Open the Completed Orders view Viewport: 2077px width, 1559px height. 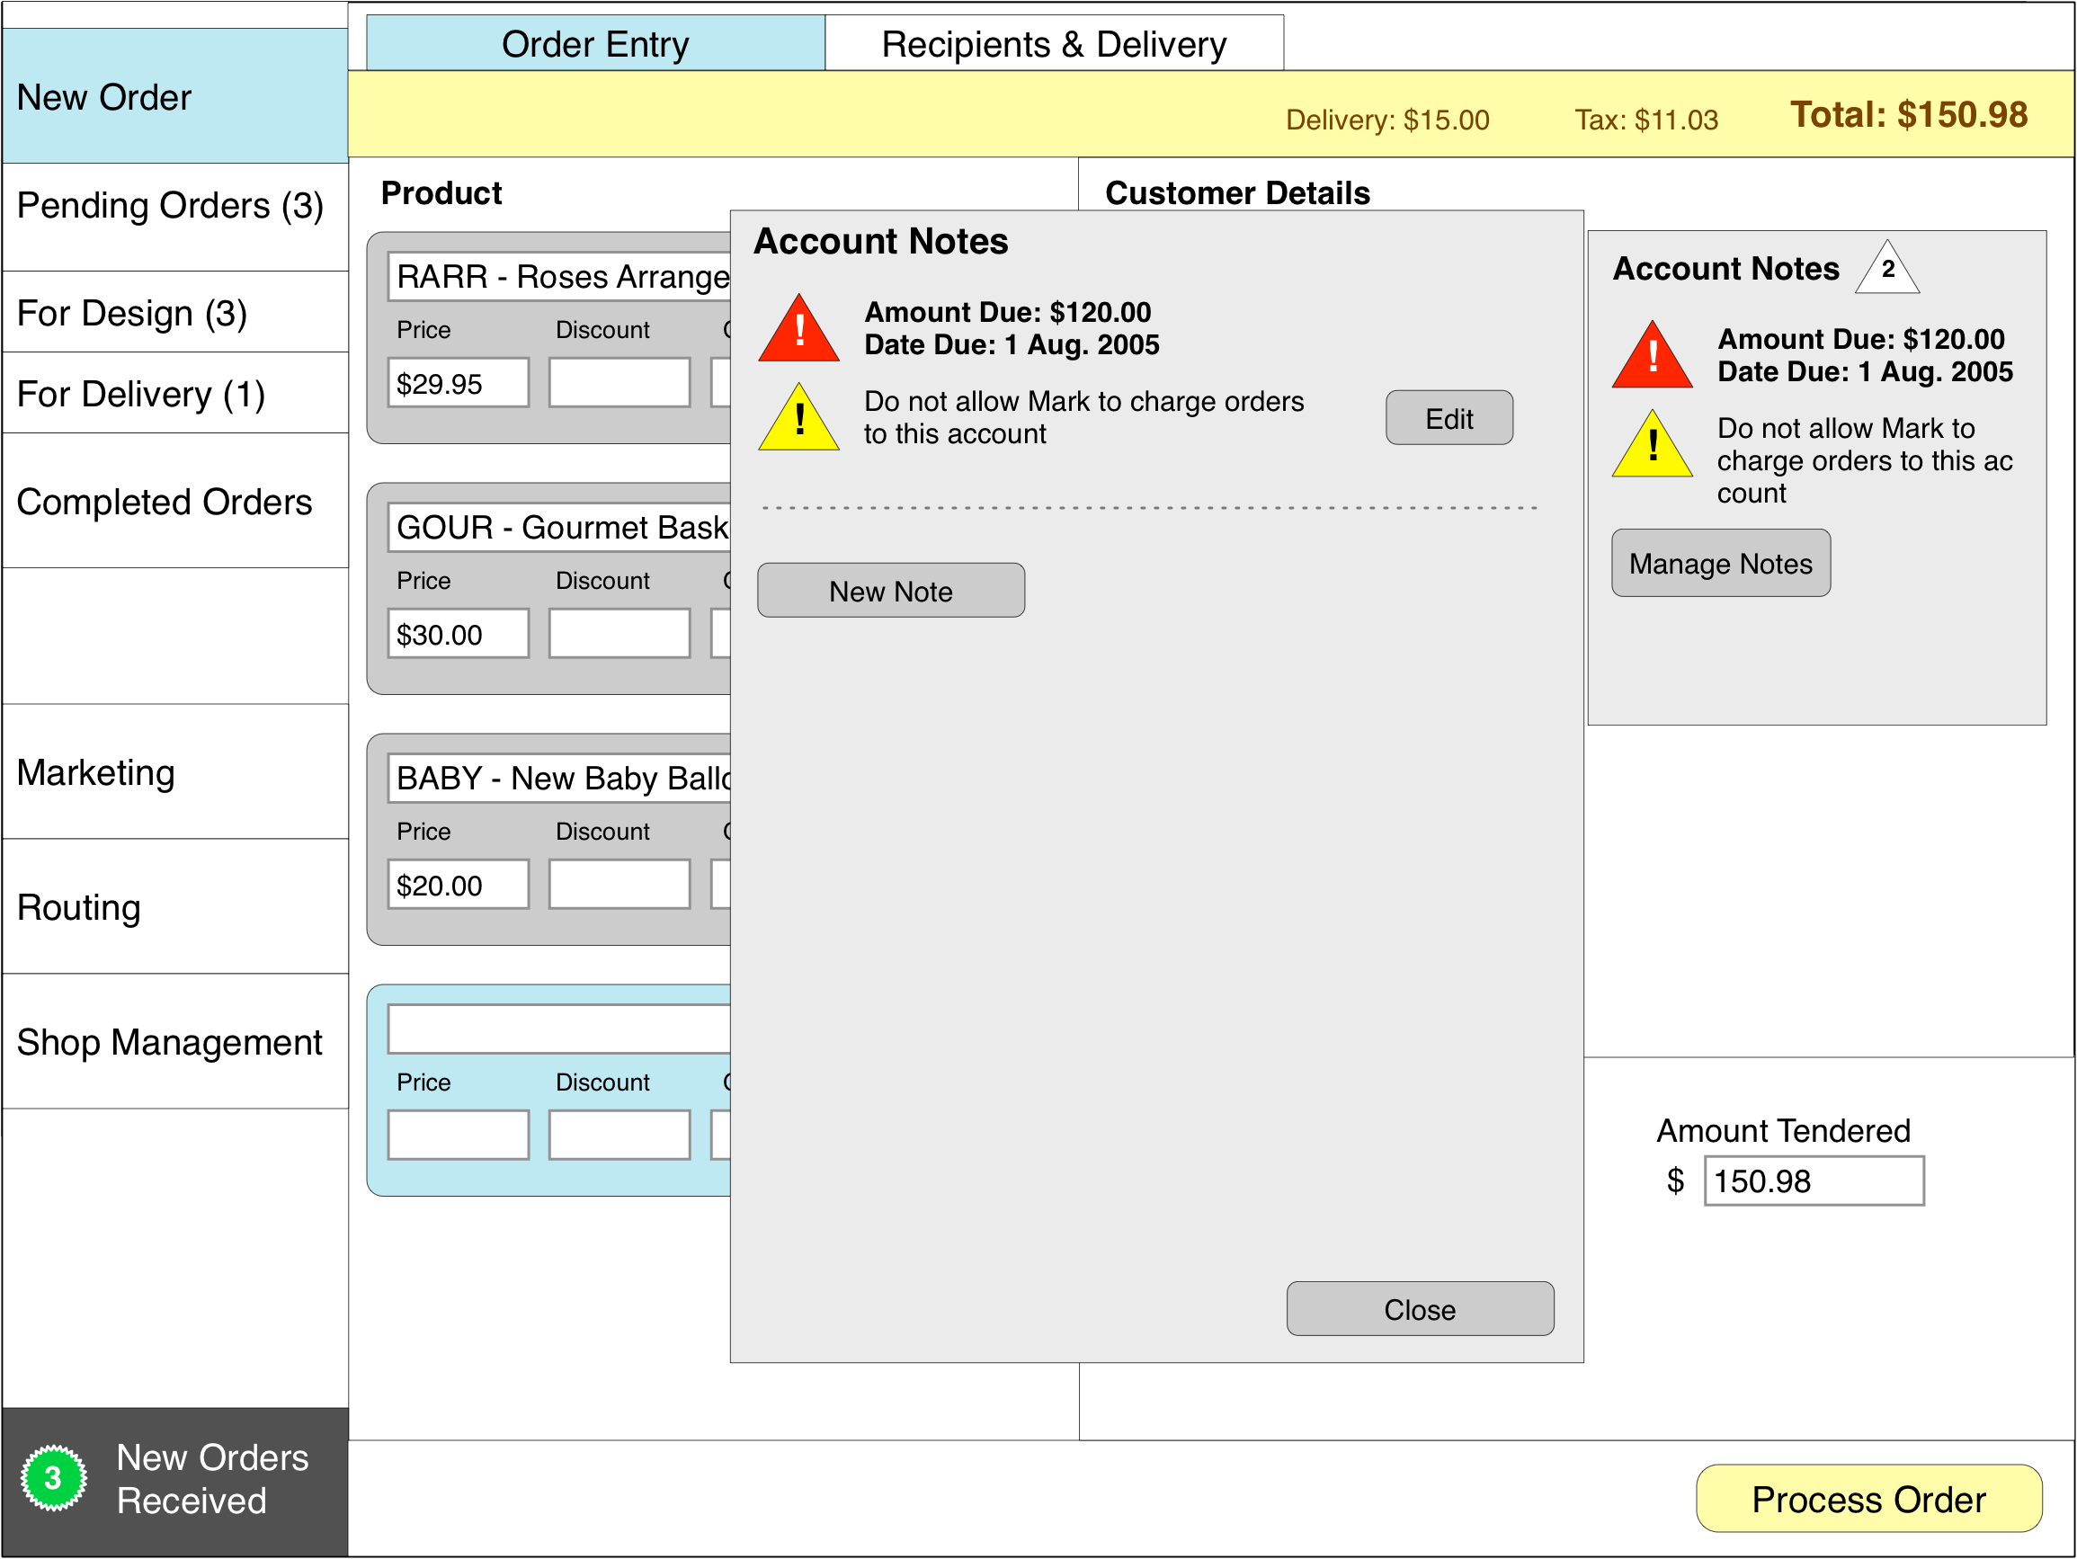point(165,502)
